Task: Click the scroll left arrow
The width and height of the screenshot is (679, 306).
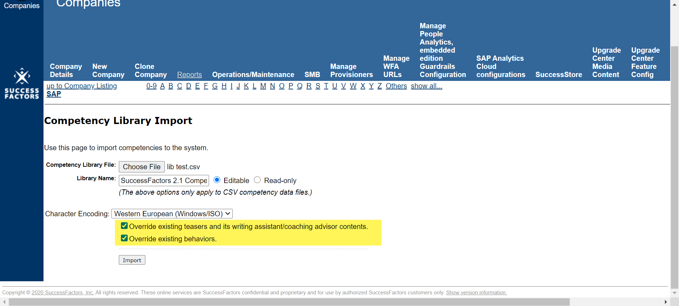Action: coord(4,302)
